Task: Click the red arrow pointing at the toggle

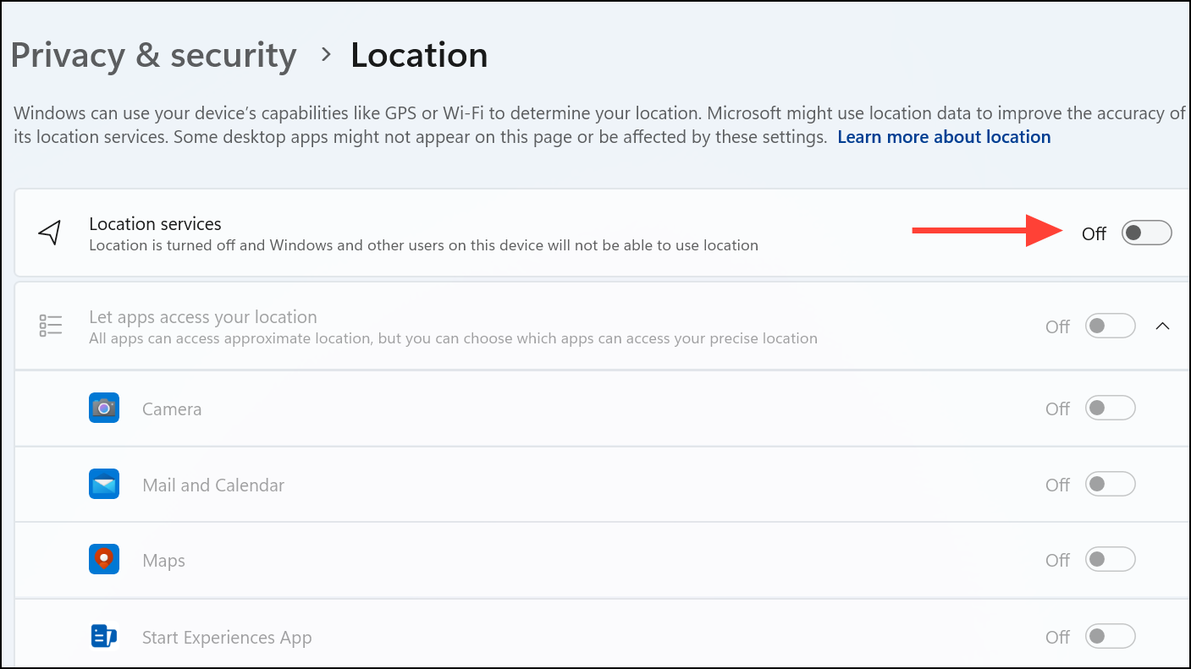Action: (986, 229)
